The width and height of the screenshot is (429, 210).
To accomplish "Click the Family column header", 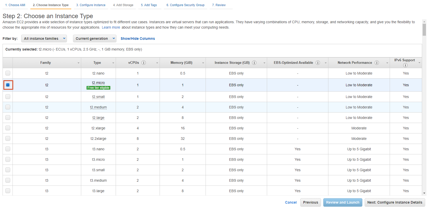I will (x=47, y=63).
